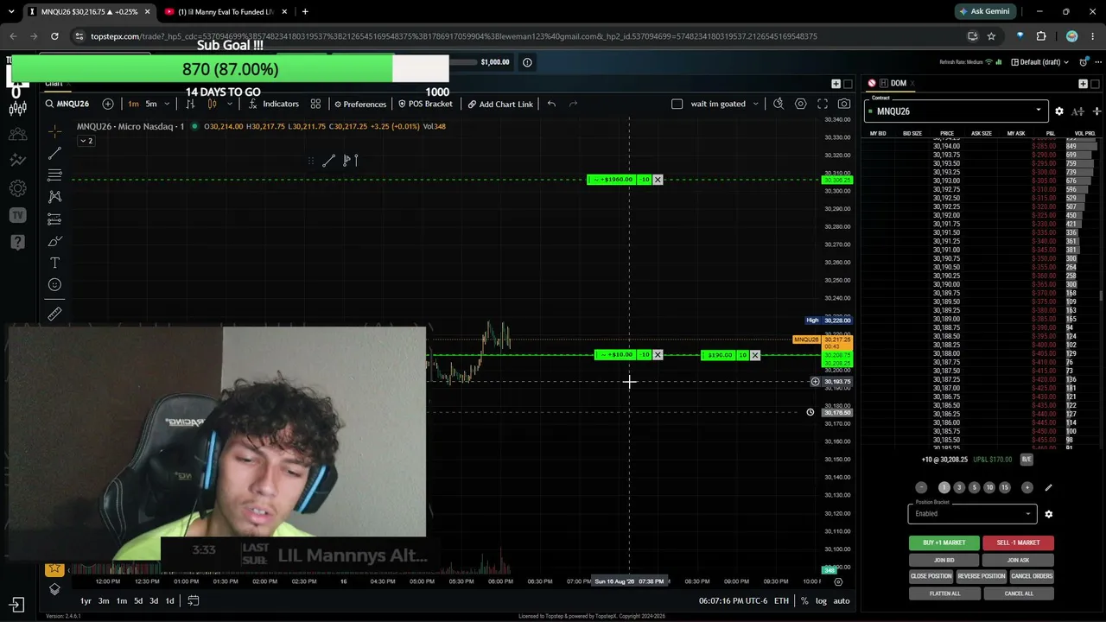Select the ruler measure tool
Image resolution: width=1106 pixels, height=622 pixels.
[x=54, y=314]
